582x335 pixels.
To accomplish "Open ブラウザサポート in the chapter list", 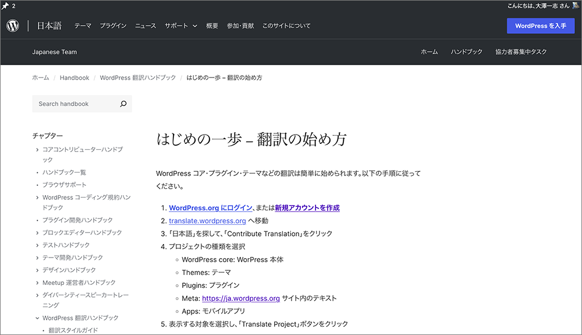I will [x=64, y=185].
